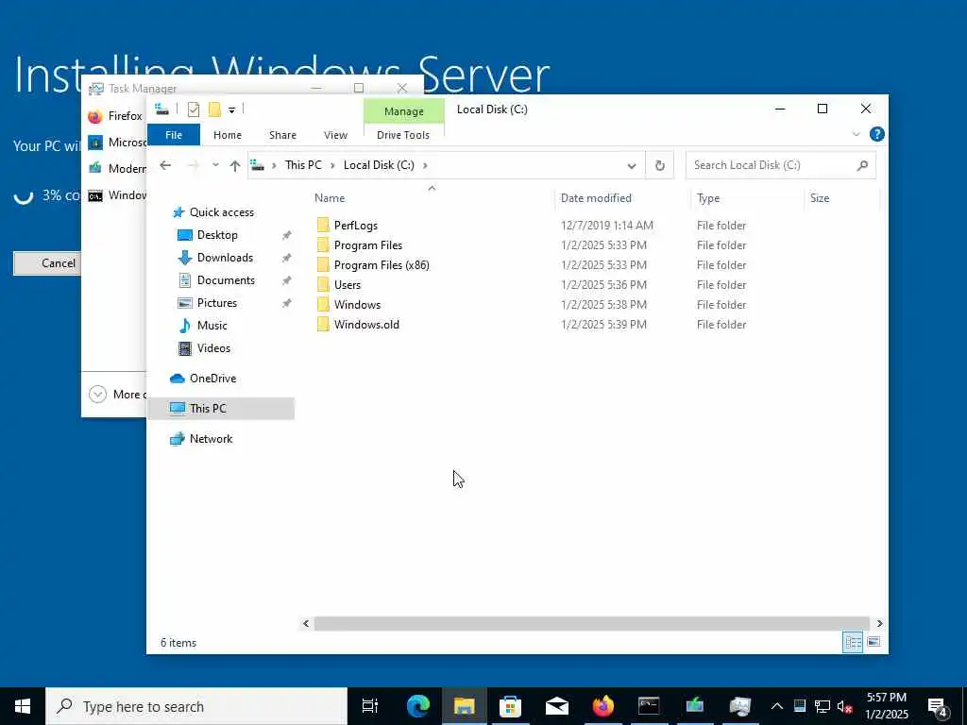Screen dimensions: 967x725
Task: Open Firefox from the taskbar
Action: click(x=602, y=706)
